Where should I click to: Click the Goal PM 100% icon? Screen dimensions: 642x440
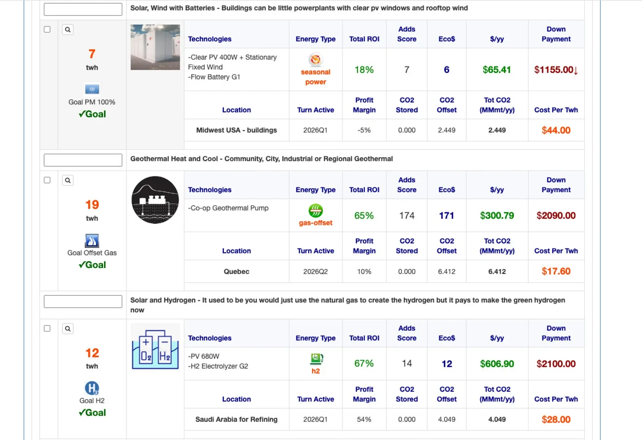[92, 89]
